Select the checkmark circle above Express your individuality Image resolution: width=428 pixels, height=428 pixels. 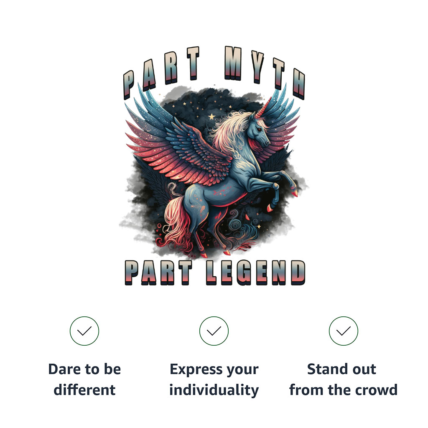[214, 331]
